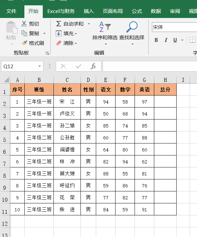This screenshot has height=237, width=197.
Task: Click the font name box showing 宋体
Action: 174,27
